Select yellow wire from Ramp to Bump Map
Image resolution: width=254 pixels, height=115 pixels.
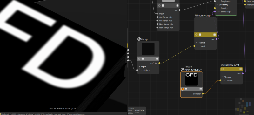tap(177, 55)
